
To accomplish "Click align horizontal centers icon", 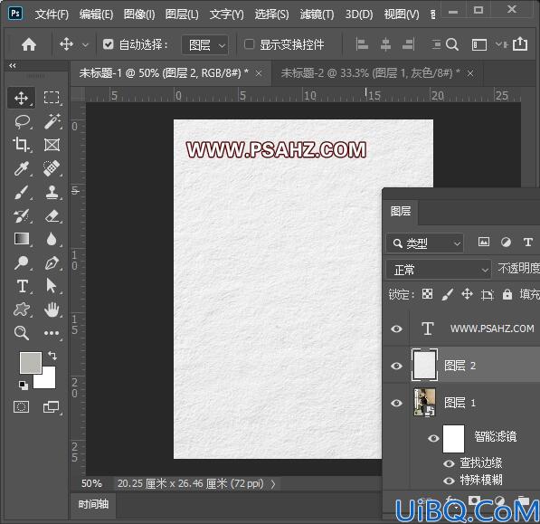I will pos(385,44).
